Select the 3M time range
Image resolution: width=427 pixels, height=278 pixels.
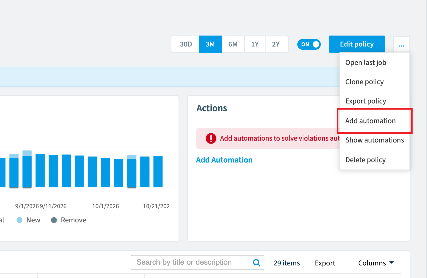point(210,44)
